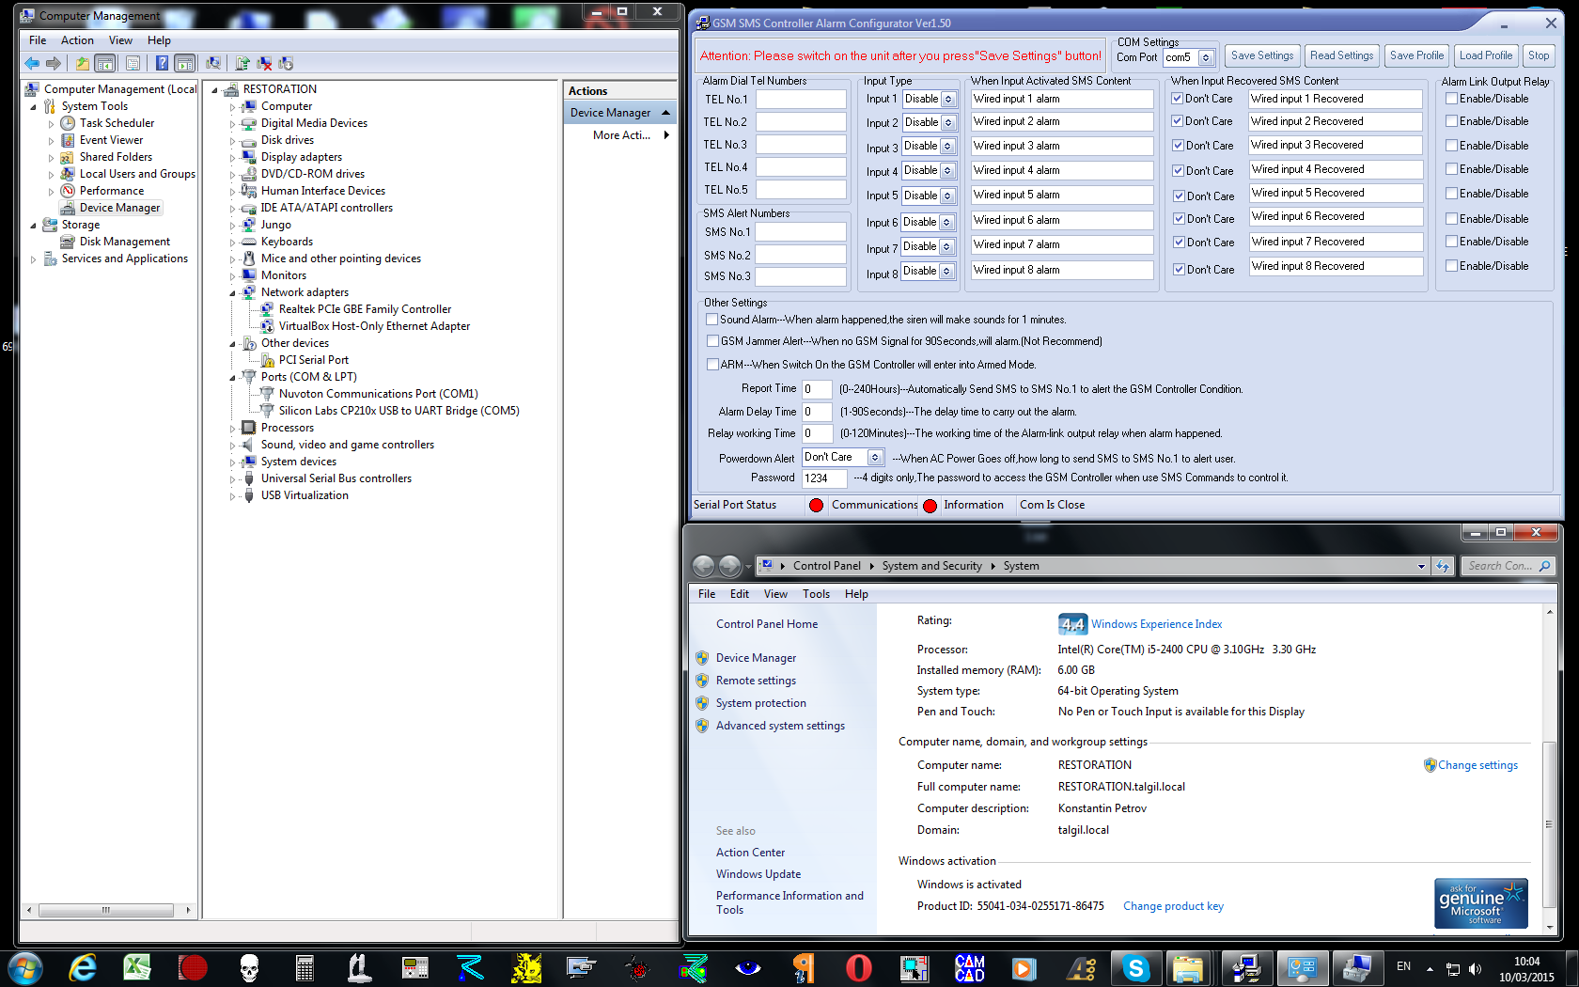
Task: Open the Calculator taskbar icon
Action: coord(304,967)
